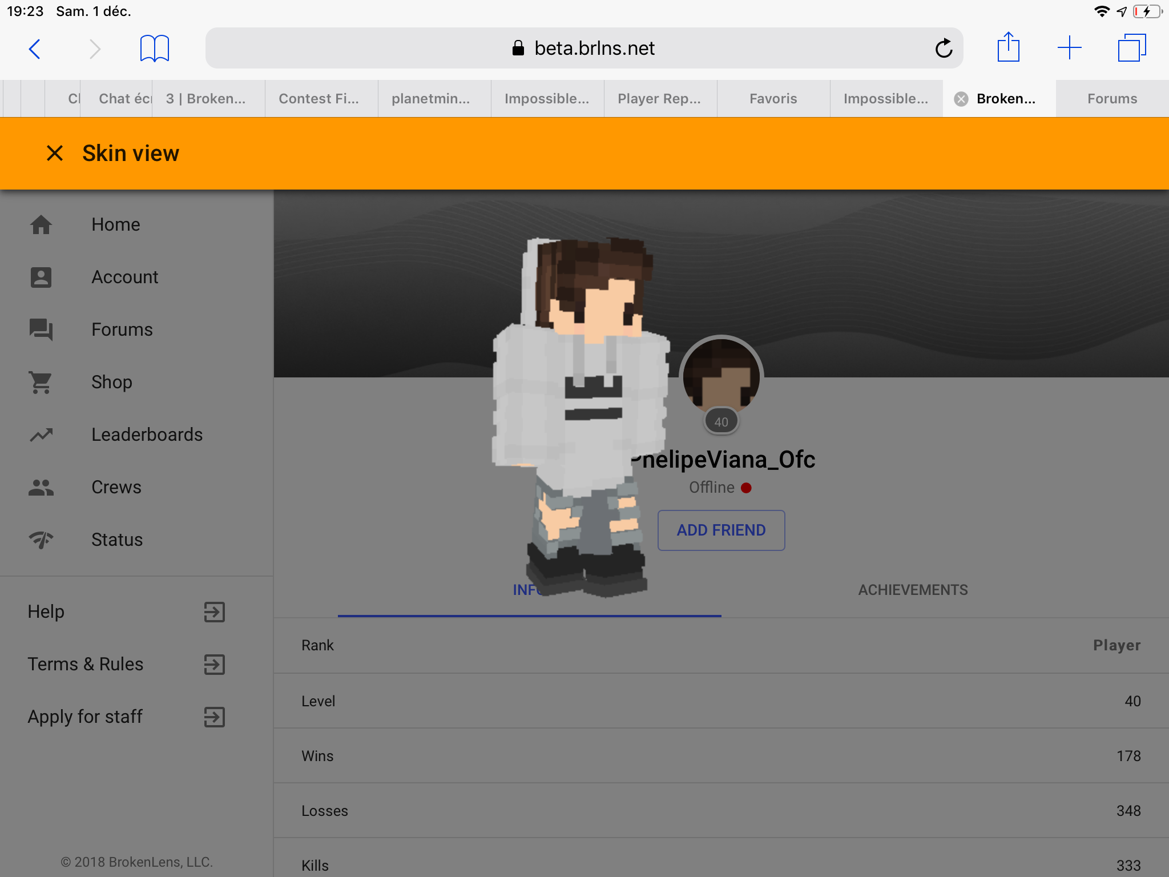This screenshot has width=1169, height=877.
Task: Open Terms & Rules link
Action: pos(86,664)
